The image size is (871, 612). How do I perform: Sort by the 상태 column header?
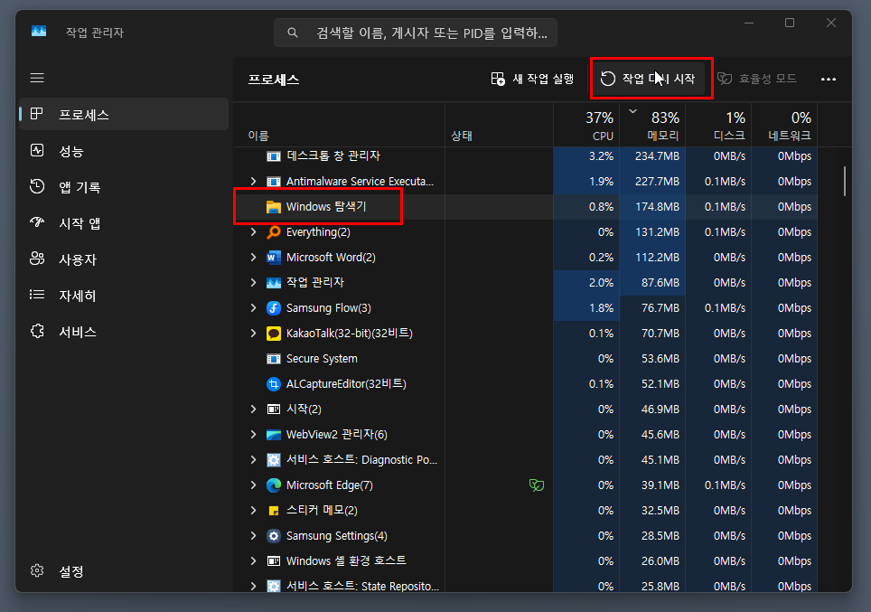pos(499,125)
